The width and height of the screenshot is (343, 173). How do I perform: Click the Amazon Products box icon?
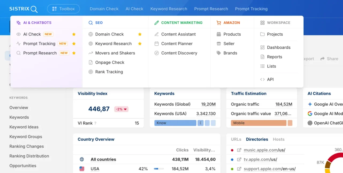coord(219,34)
